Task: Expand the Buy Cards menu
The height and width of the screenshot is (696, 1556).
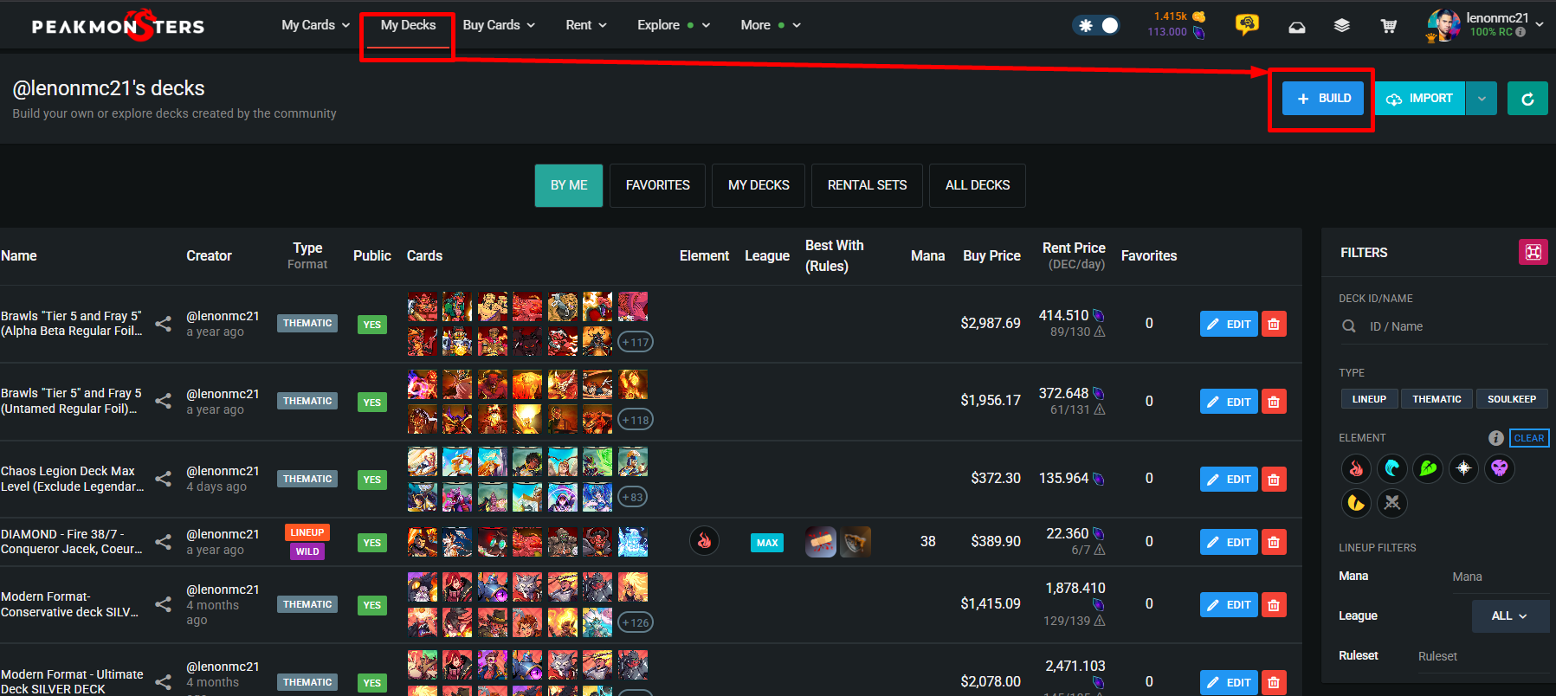Action: [500, 25]
